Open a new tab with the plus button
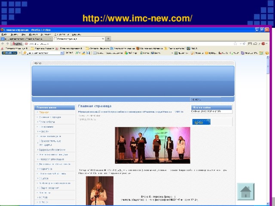The image size is (275, 206). point(108,39)
